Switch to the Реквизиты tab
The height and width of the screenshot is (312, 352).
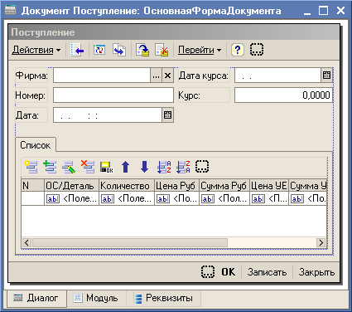click(164, 298)
